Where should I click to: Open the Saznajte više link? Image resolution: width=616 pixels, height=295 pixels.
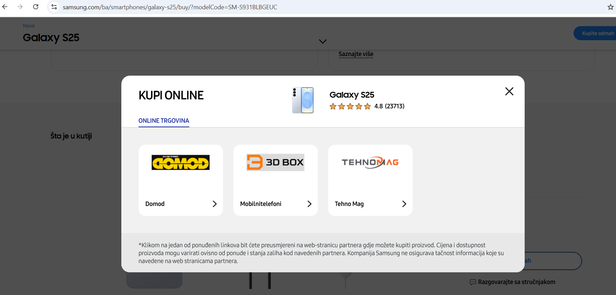pos(356,54)
